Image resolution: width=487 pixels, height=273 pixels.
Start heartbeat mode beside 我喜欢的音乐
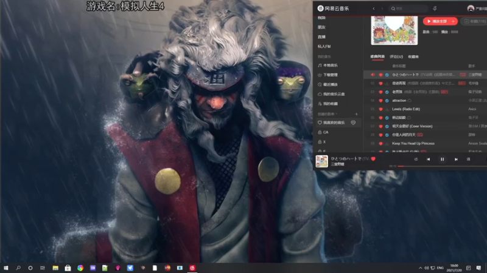click(x=353, y=123)
